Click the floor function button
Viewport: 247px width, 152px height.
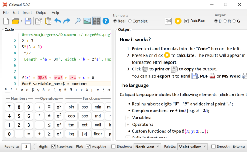coord(98,134)
